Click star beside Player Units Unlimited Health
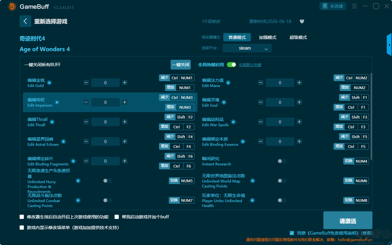The width and height of the screenshot is (392, 245). (252, 200)
